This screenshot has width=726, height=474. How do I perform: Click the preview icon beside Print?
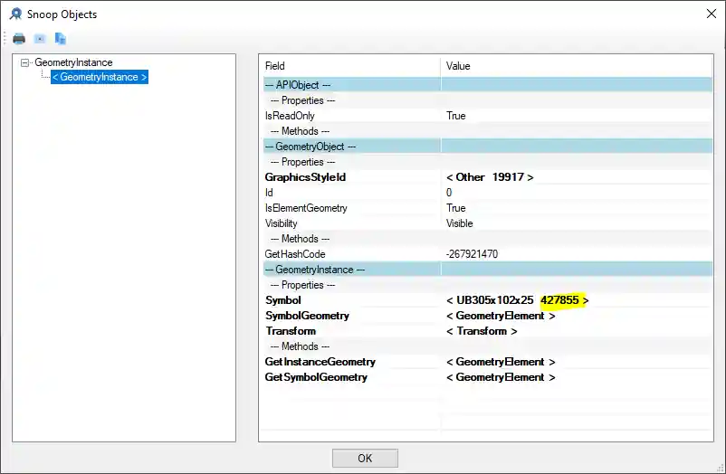pos(40,39)
